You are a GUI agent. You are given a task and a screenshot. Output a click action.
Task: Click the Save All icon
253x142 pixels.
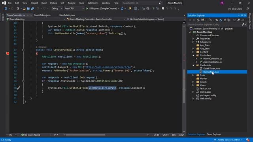tap(32, 9)
